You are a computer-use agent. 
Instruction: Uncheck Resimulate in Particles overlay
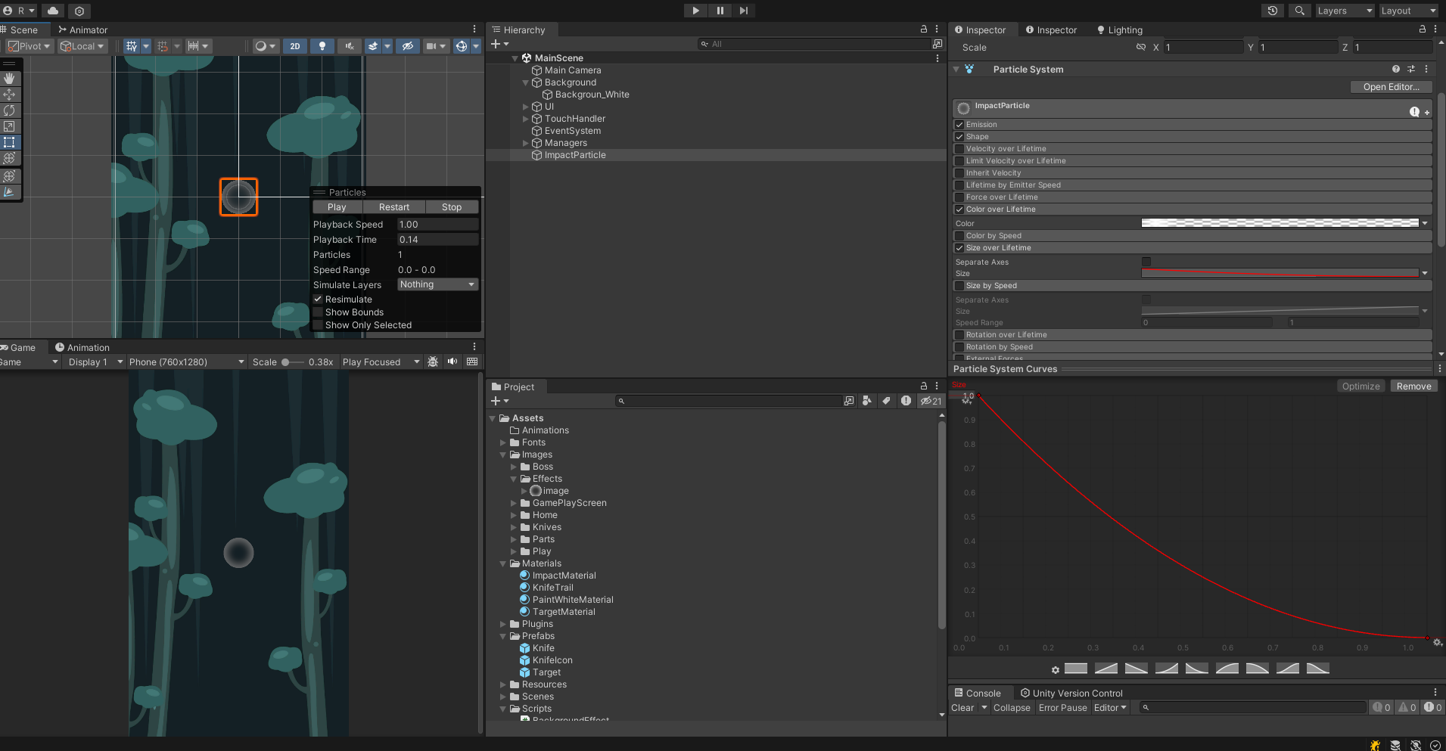click(319, 299)
